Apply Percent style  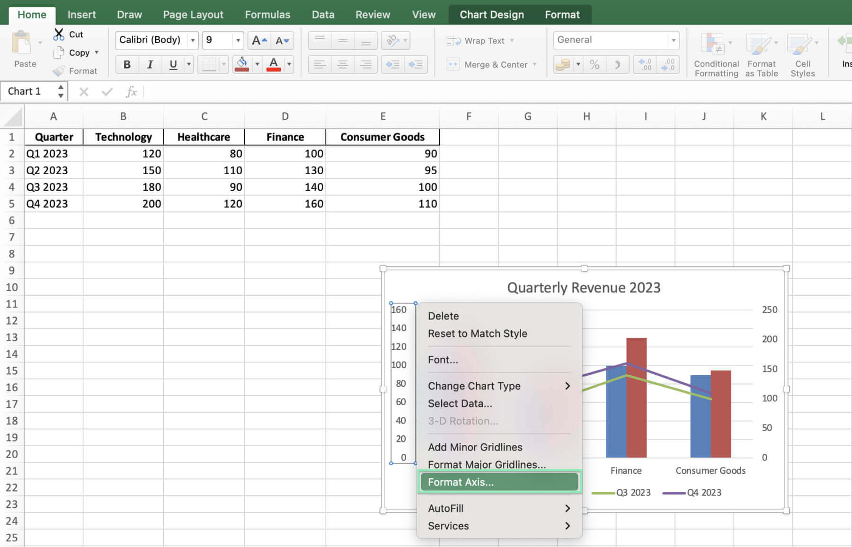[595, 64]
